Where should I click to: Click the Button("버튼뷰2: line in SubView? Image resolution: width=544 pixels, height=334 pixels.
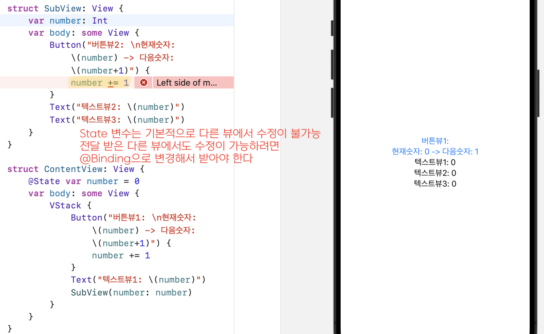coord(112,45)
